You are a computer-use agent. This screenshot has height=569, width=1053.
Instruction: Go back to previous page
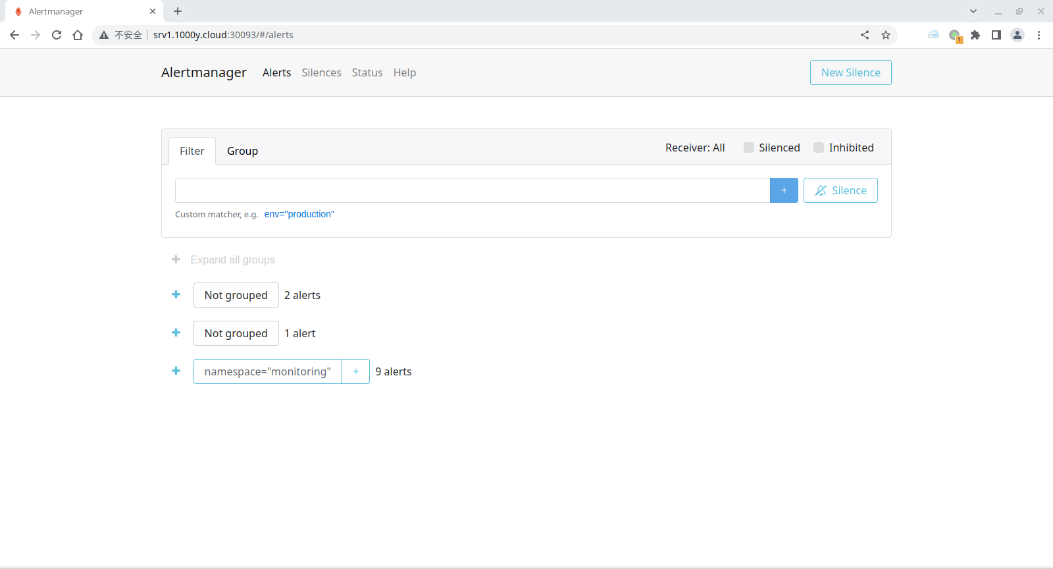point(14,35)
